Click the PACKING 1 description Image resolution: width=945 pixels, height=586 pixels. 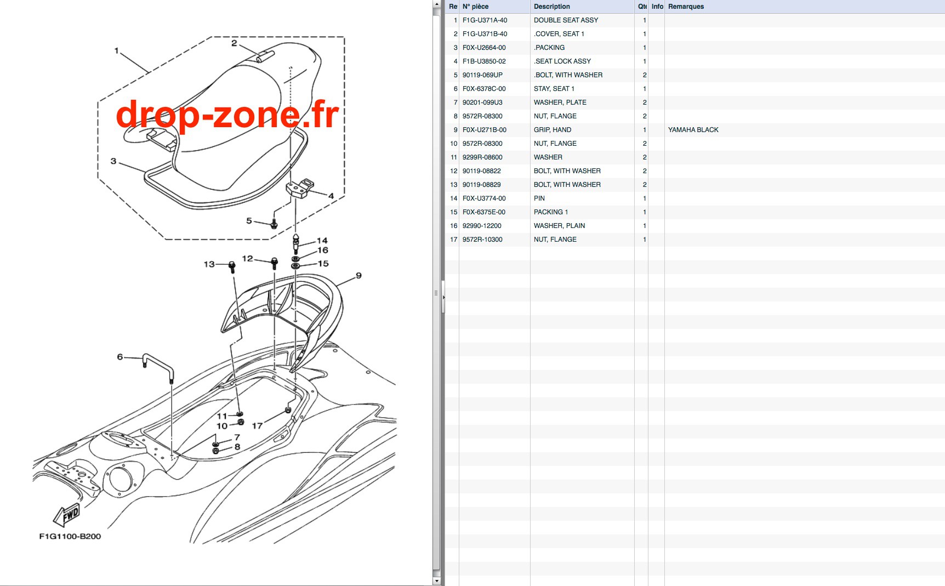[550, 212]
